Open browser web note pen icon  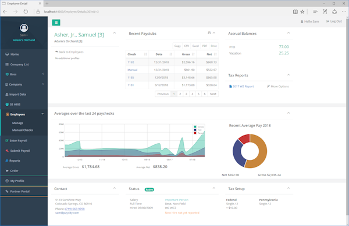pos(325,12)
